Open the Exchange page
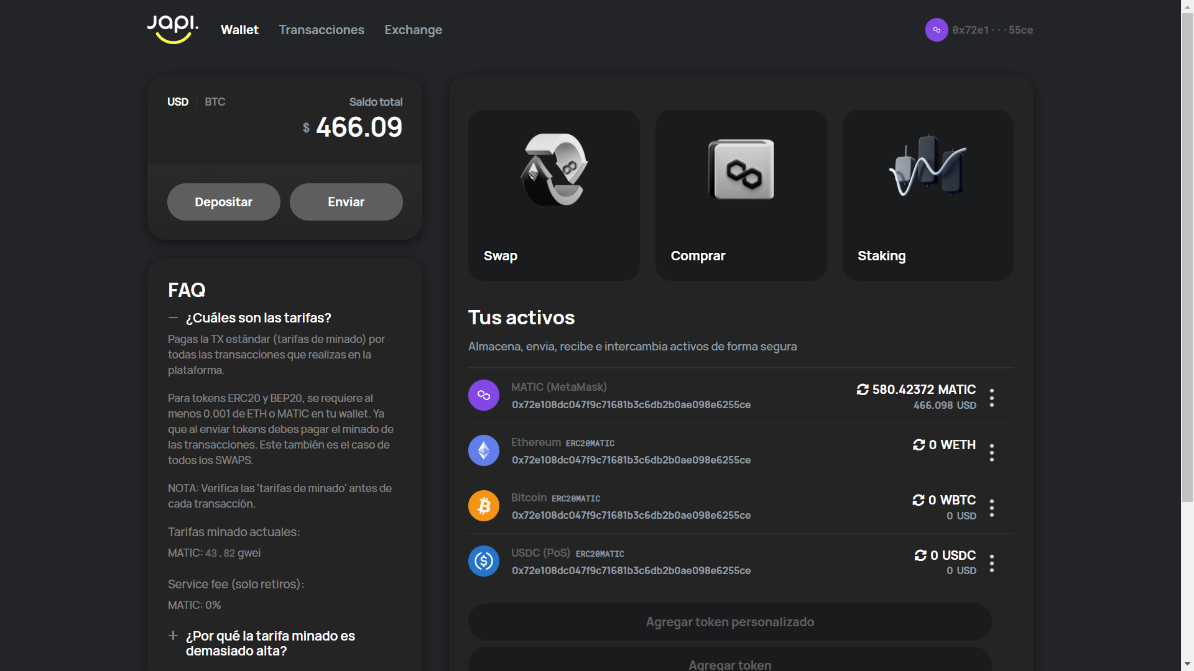The image size is (1194, 671). [413, 29]
